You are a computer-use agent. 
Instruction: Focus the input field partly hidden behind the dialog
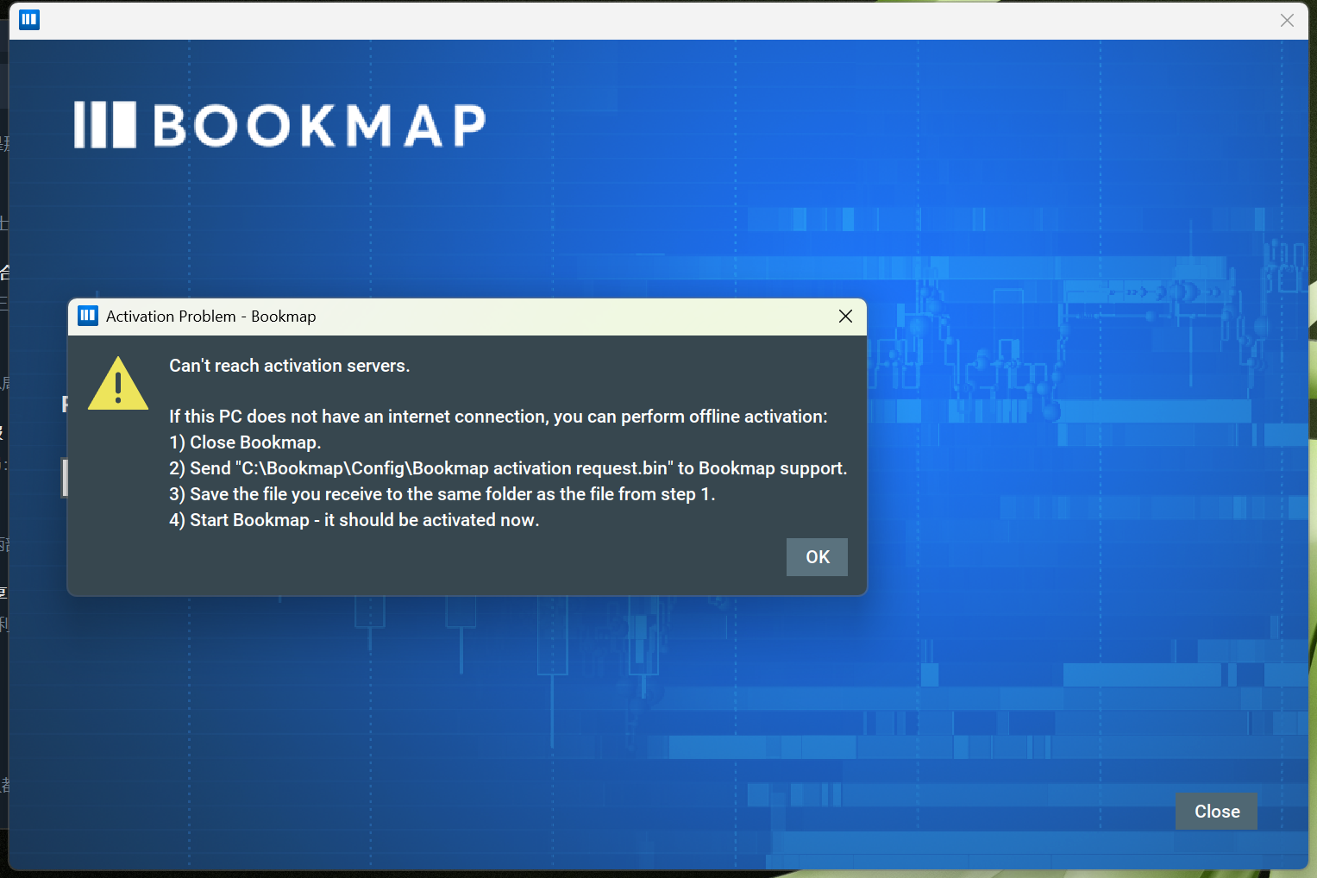tap(65, 478)
